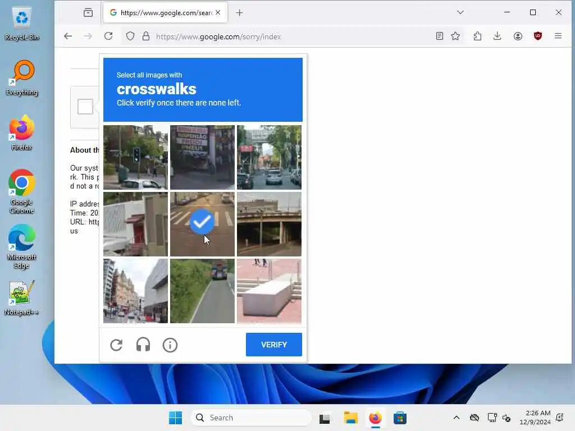
Task: Open the Firefox desktop shortcut
Action: (22, 132)
